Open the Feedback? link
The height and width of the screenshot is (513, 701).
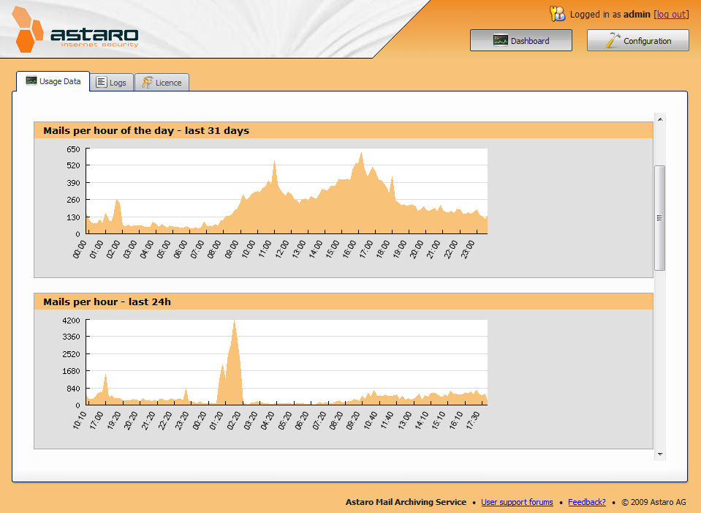pyautogui.click(x=586, y=502)
